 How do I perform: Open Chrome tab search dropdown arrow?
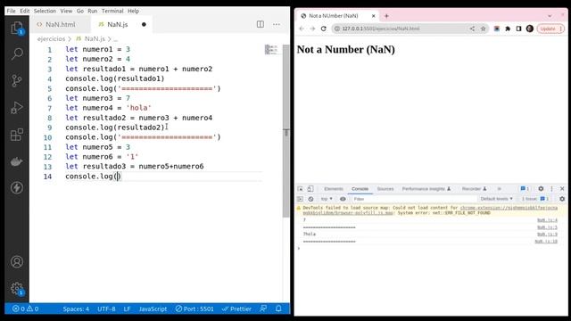(x=550, y=16)
